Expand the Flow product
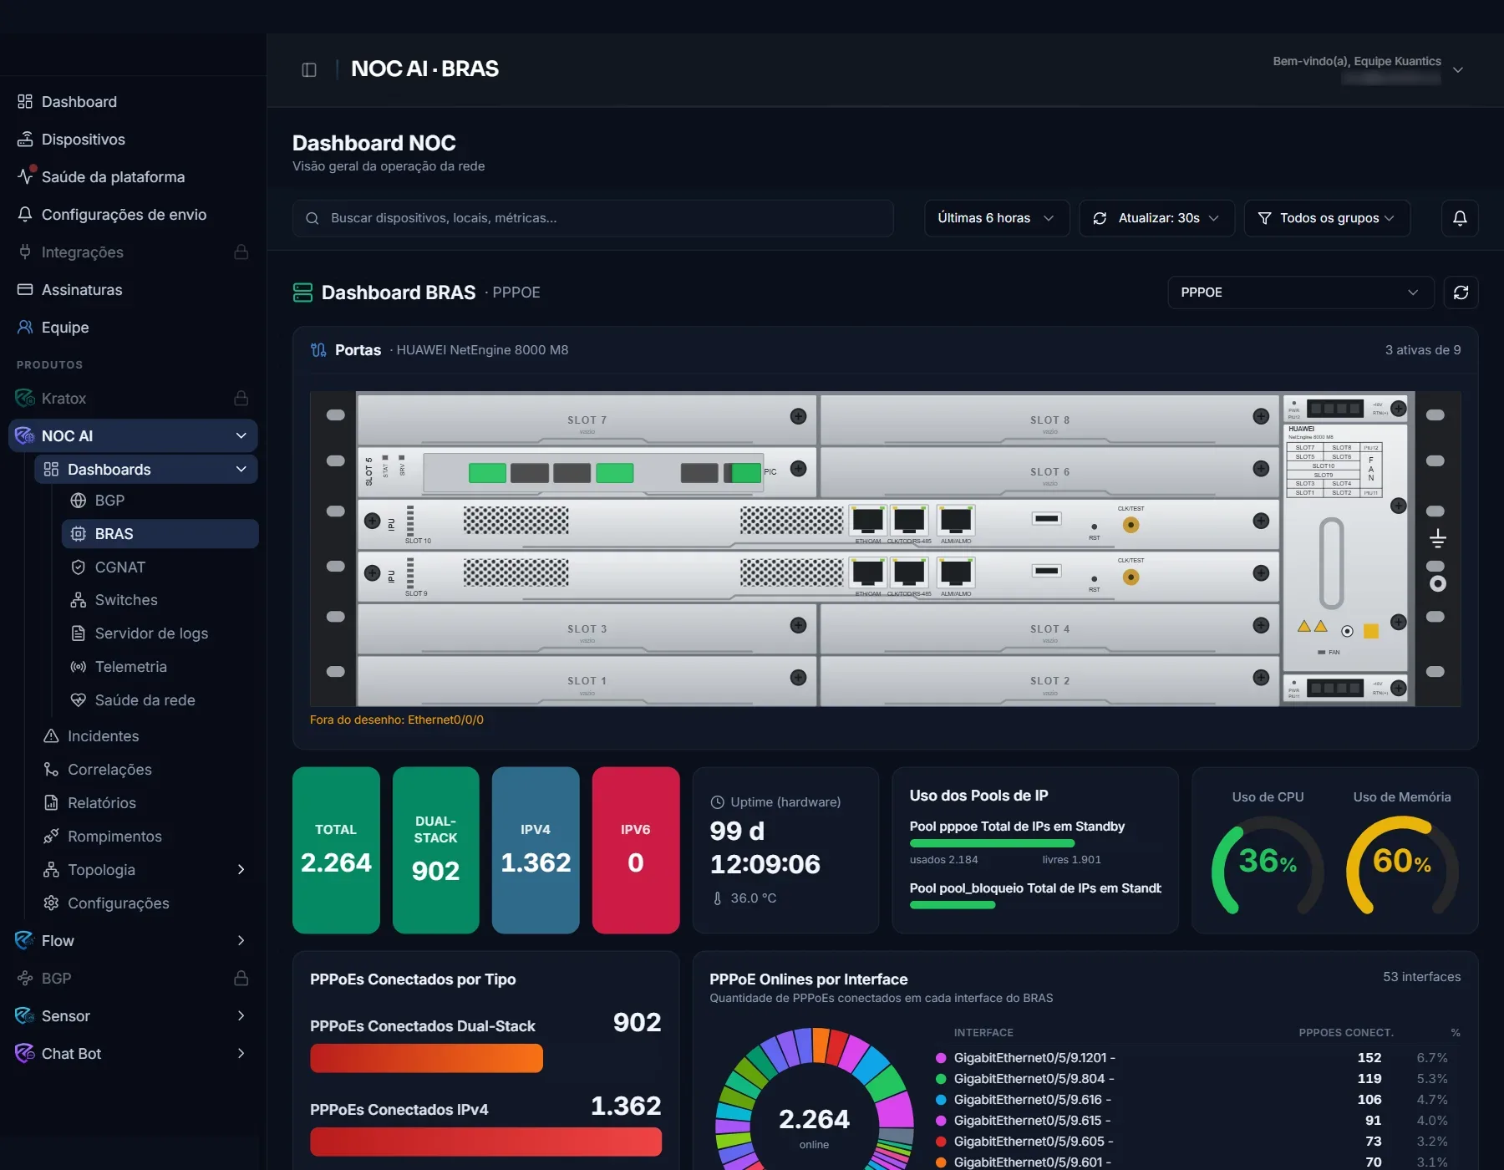The image size is (1504, 1170). [241, 941]
